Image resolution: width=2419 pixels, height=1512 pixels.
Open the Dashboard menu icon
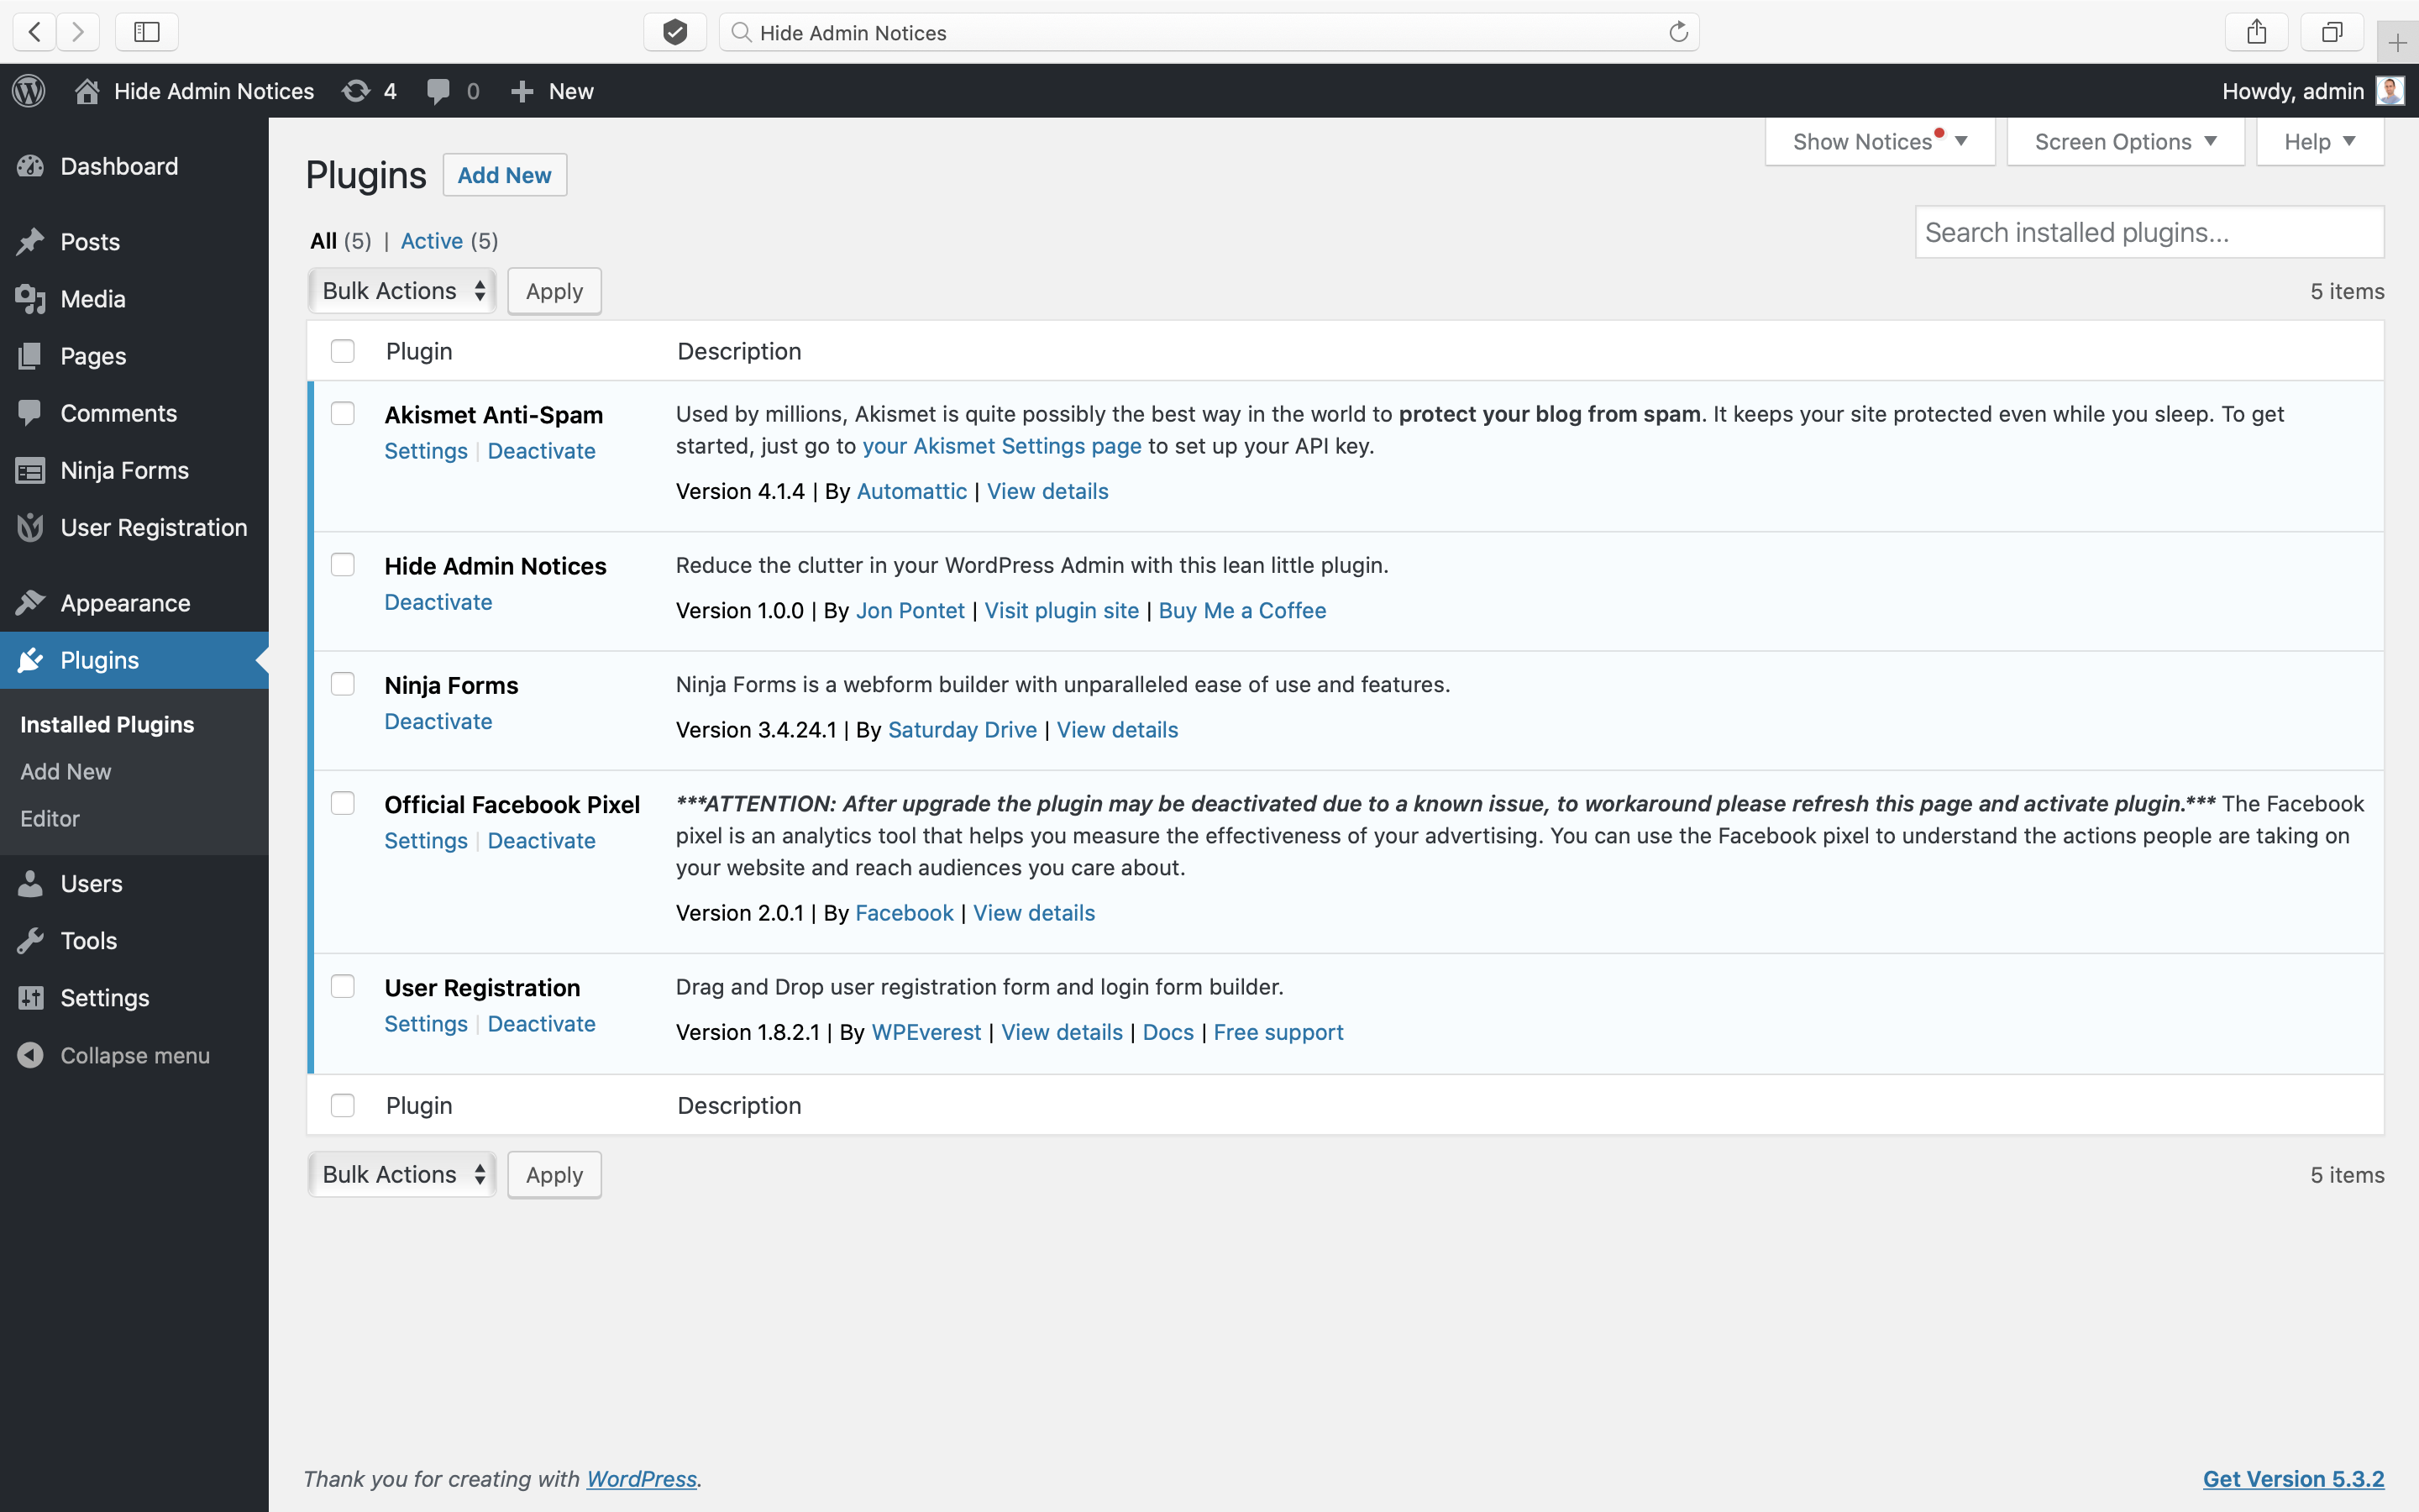point(29,164)
